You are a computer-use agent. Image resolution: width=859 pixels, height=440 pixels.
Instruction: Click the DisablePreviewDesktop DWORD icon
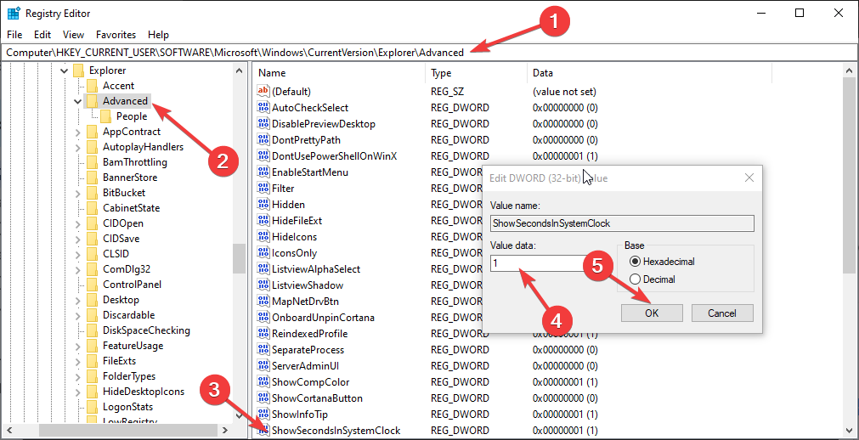[x=263, y=124]
